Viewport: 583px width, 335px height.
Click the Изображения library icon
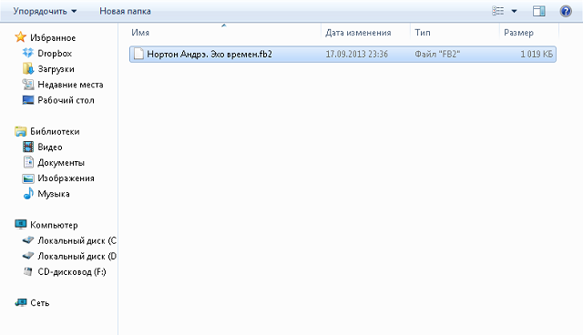28,178
